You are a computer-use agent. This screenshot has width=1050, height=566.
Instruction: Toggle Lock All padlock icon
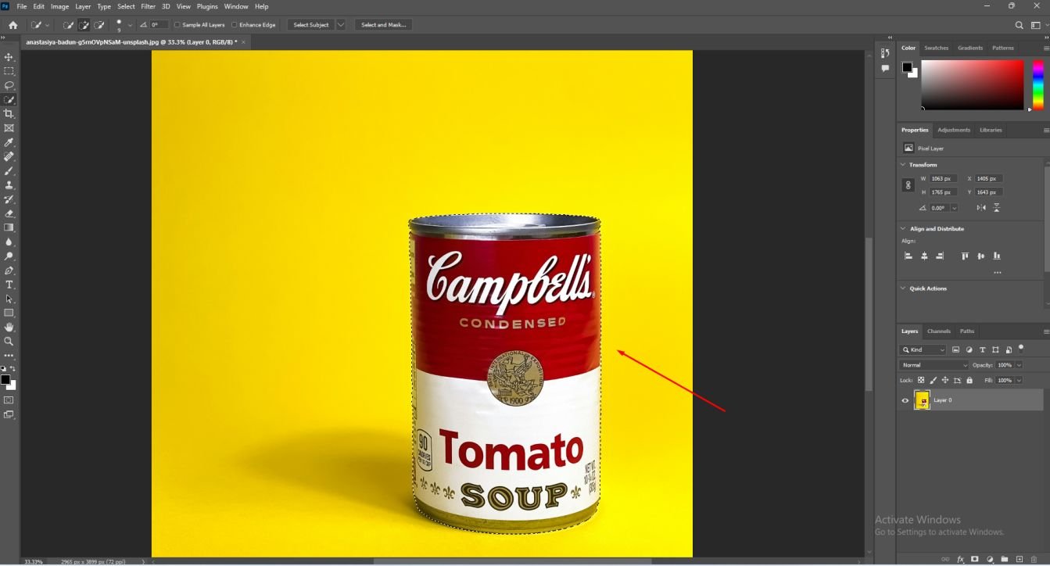(969, 380)
